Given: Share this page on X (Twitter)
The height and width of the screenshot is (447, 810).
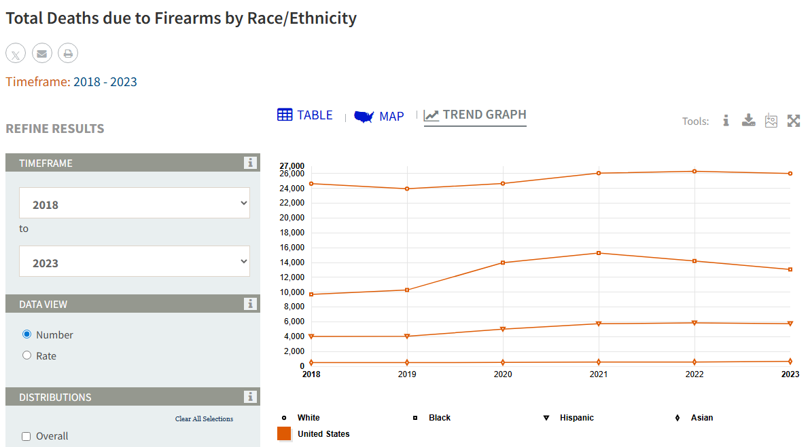Looking at the screenshot, I should pos(16,53).
